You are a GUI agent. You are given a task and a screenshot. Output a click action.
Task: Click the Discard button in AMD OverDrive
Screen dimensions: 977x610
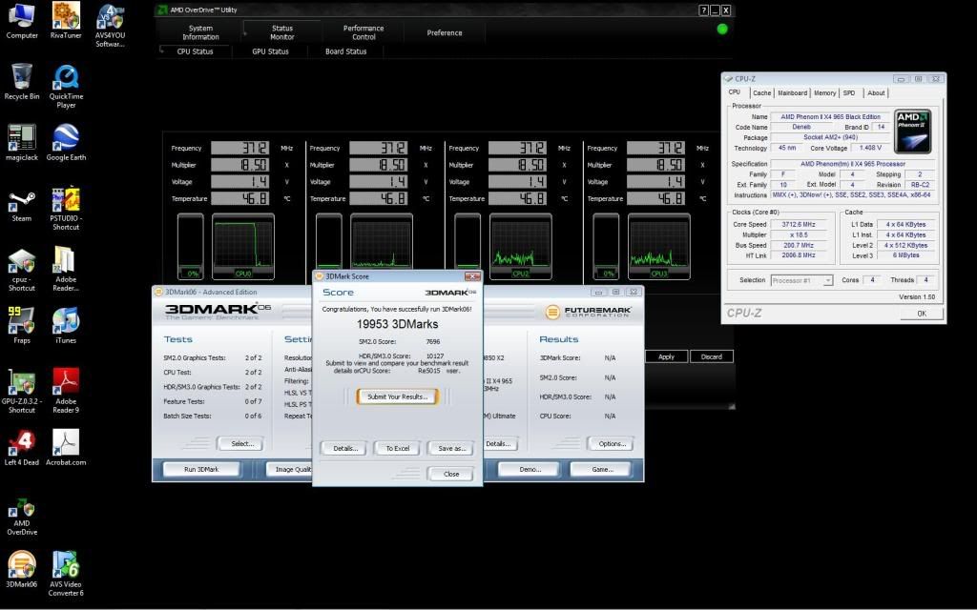point(712,356)
